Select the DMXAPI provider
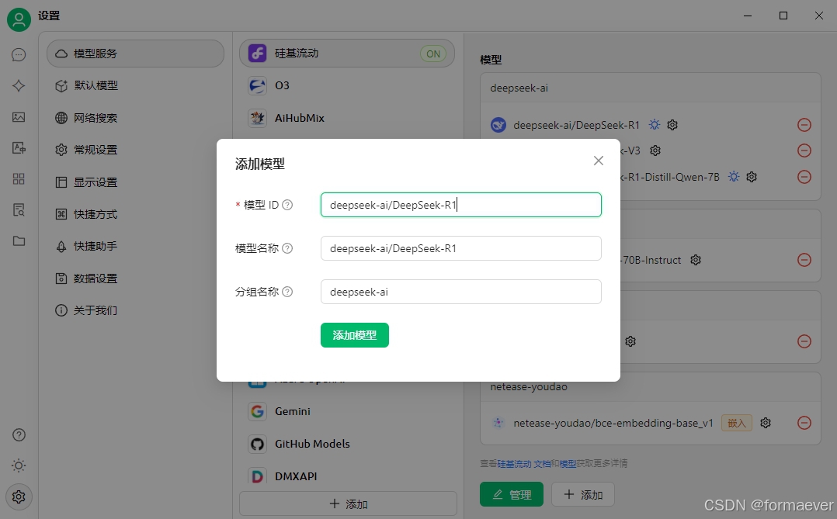Image resolution: width=837 pixels, height=519 pixels. 347,476
